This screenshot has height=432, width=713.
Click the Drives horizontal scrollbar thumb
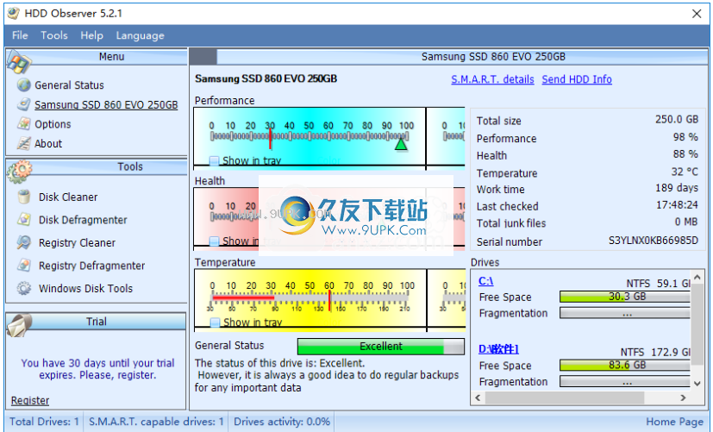coord(565,398)
